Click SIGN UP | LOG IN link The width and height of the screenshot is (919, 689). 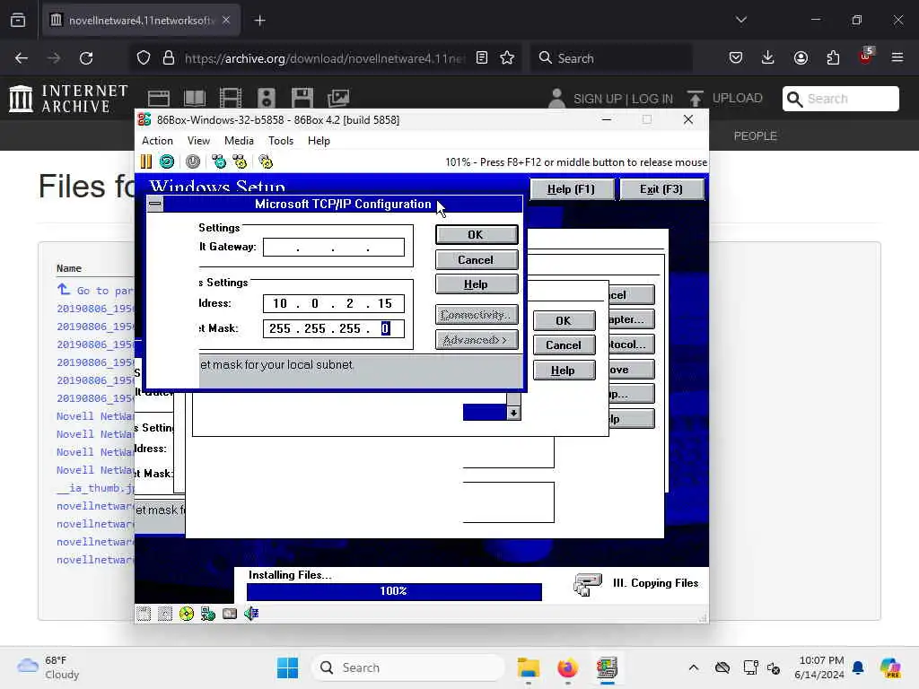623,99
